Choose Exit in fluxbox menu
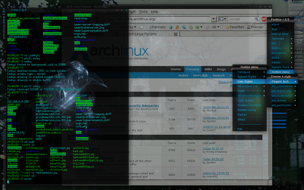304x190 pixels. (249, 129)
